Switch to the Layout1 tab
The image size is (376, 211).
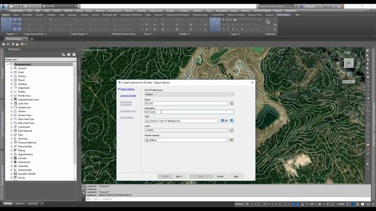[x=19, y=203]
